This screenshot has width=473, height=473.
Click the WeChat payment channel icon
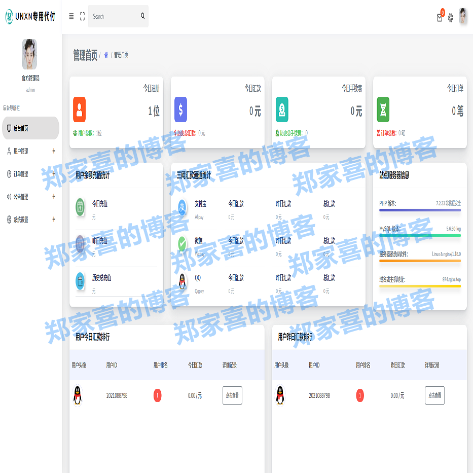[181, 241]
